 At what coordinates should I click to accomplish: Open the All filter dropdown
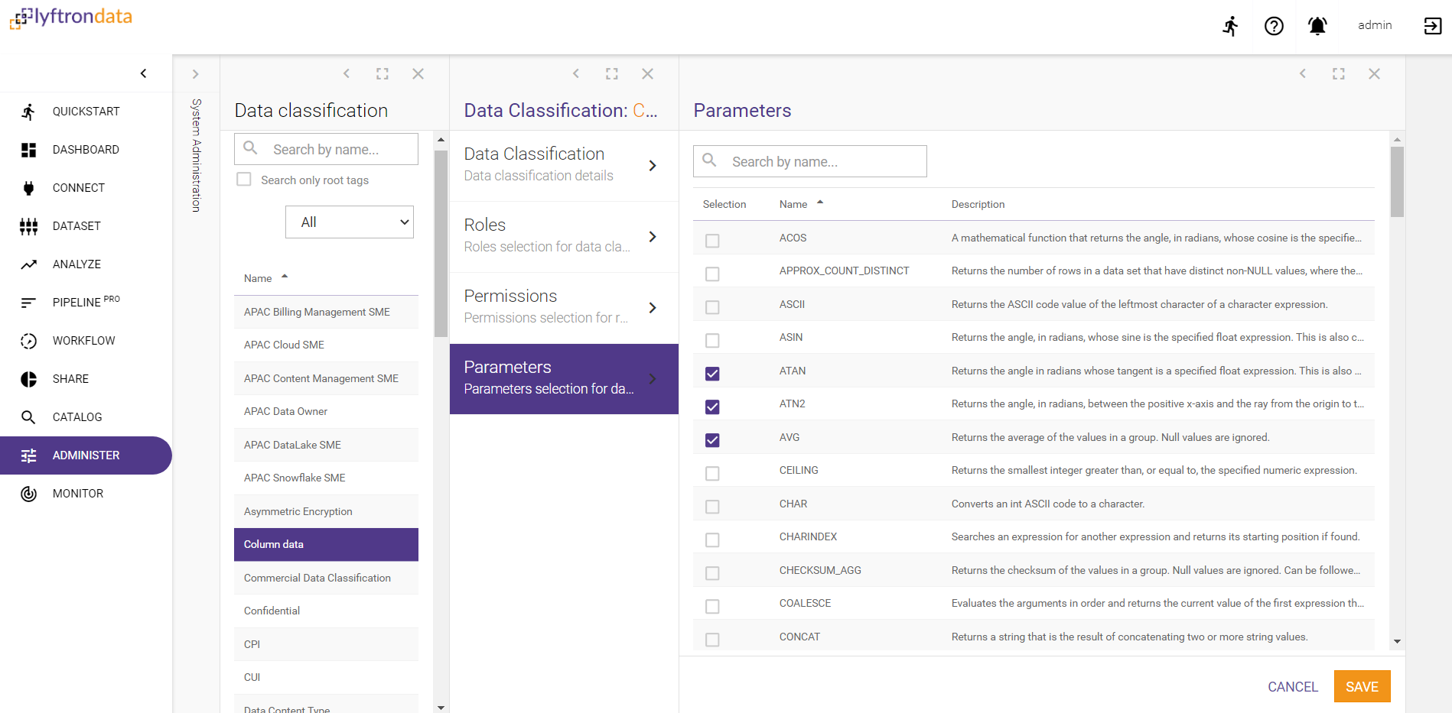click(350, 222)
